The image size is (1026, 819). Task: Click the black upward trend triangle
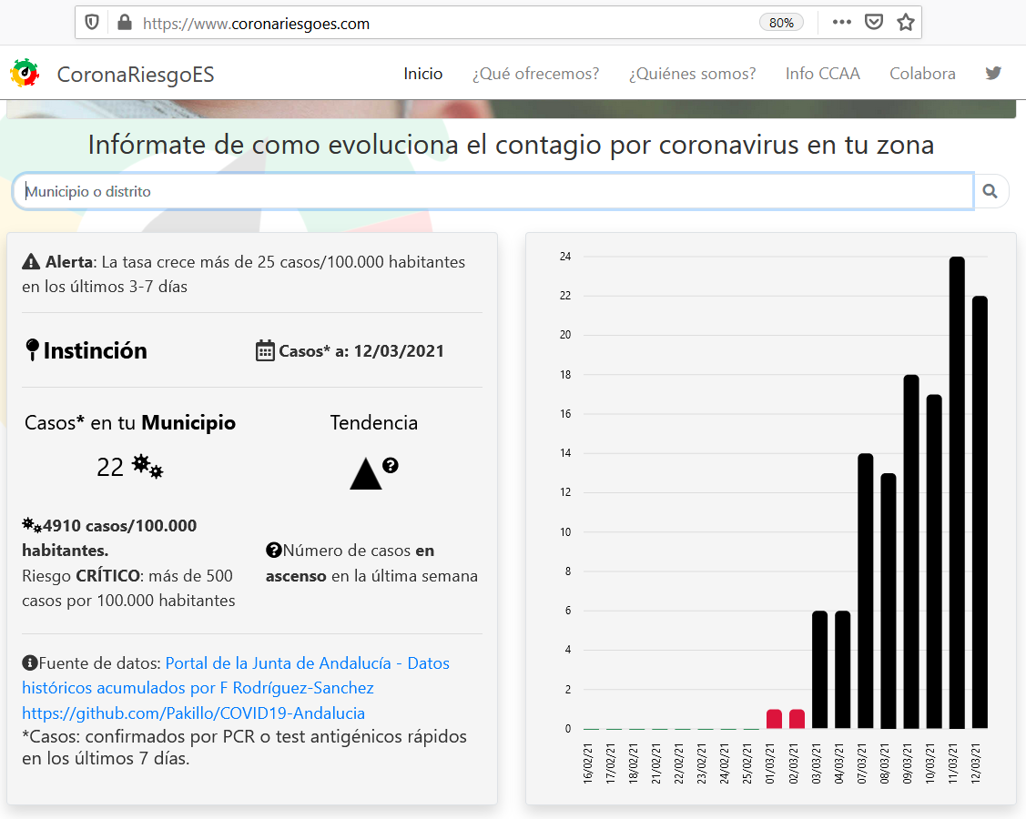click(366, 473)
